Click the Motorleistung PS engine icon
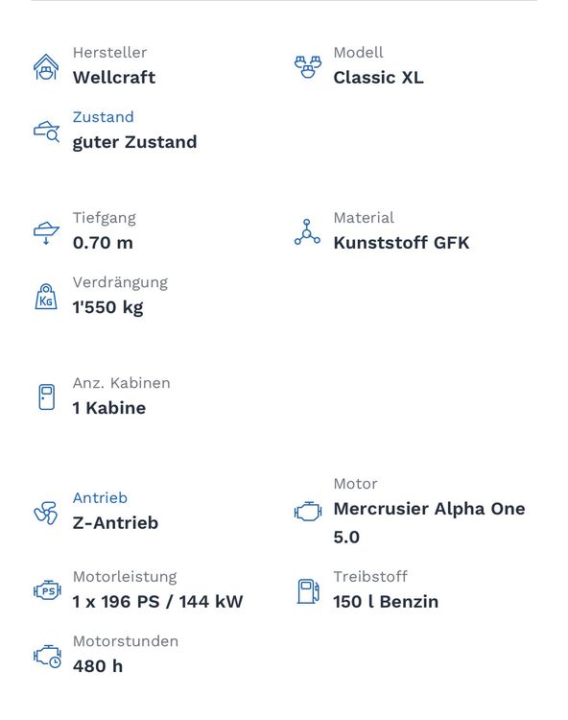Viewport: 568px width, 720px height. pyautogui.click(x=47, y=590)
